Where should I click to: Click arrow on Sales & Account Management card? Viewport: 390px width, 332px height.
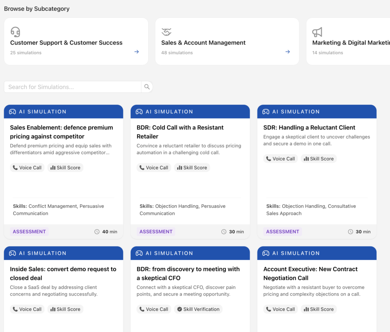point(288,52)
